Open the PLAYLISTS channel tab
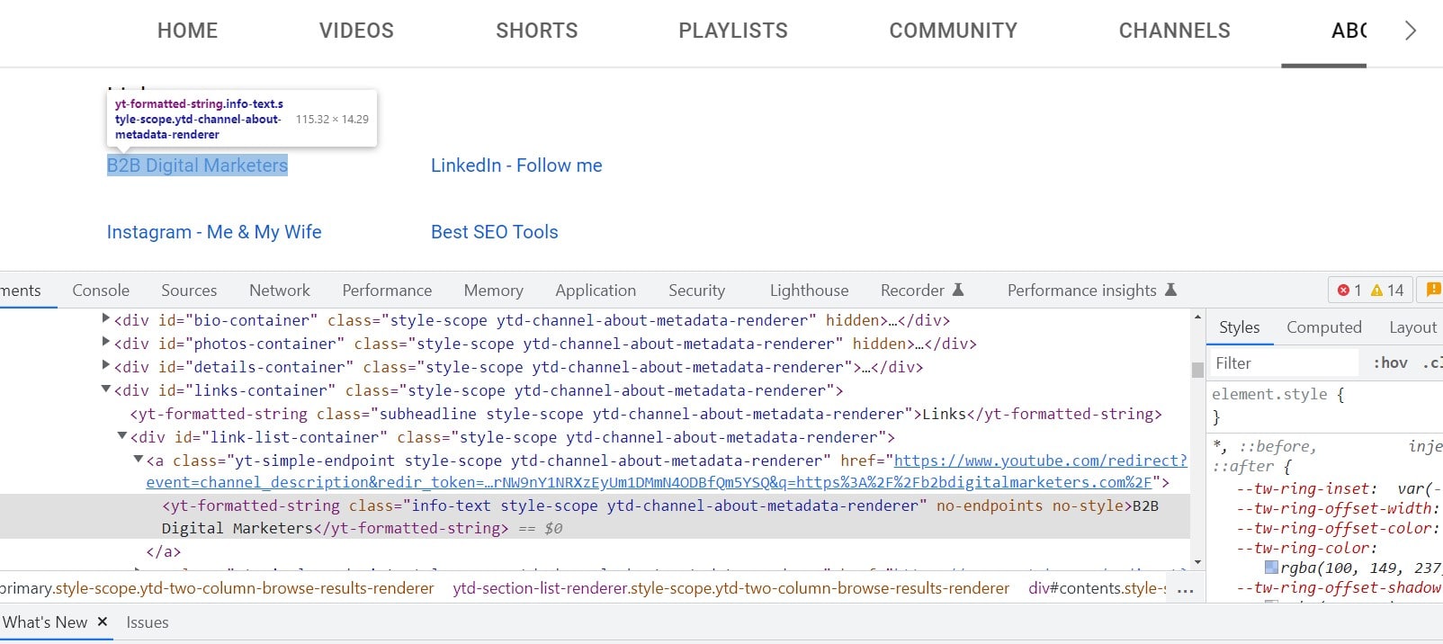 tap(733, 31)
